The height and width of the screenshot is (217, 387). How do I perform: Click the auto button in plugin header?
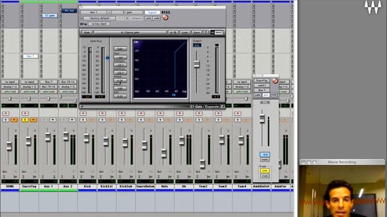(x=148, y=18)
